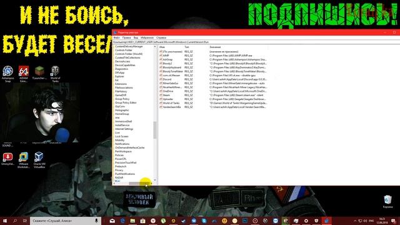Click the value icon beside MinerGateGui
Image resolution: width=400 pixels, height=225 pixels.
pyautogui.click(x=161, y=83)
